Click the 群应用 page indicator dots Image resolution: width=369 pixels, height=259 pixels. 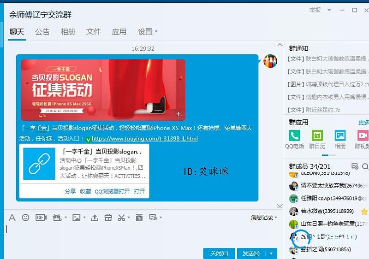pos(328,155)
